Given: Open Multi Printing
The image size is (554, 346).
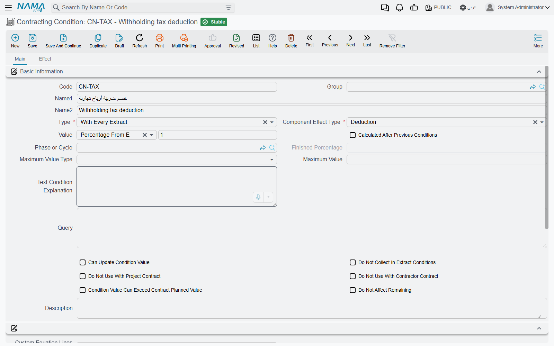Looking at the screenshot, I should pos(184,38).
